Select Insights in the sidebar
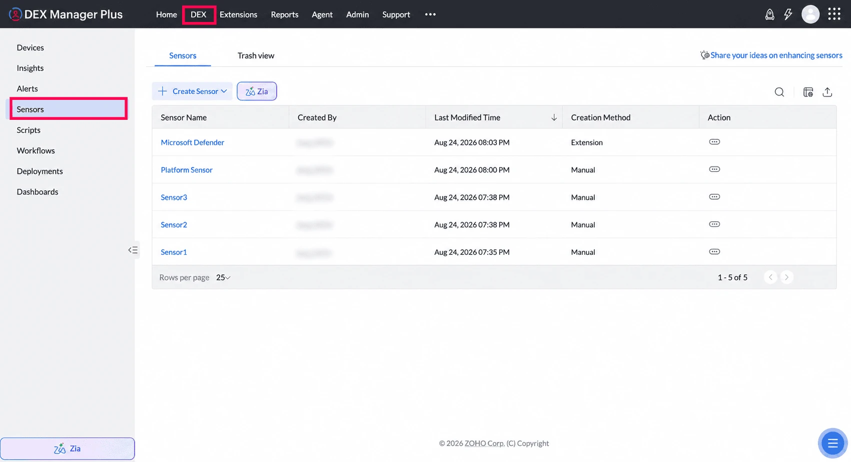Image resolution: width=851 pixels, height=462 pixels. pos(30,68)
